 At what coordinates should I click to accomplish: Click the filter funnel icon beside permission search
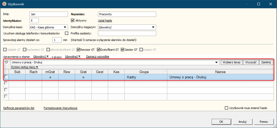[x=6, y=62]
